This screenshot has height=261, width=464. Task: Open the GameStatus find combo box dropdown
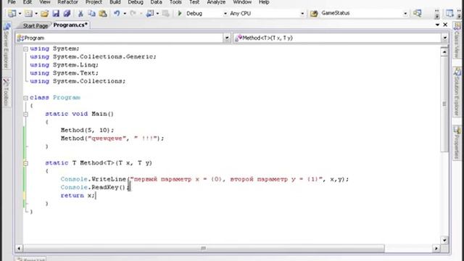pos(405,14)
